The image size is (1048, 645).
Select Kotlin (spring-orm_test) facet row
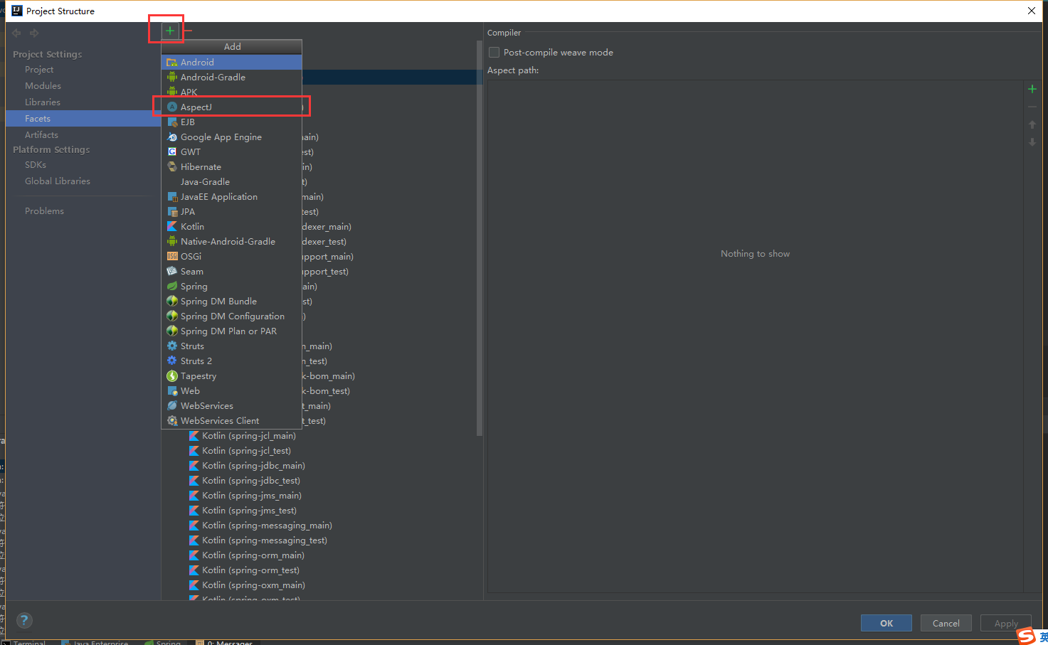(319, 570)
